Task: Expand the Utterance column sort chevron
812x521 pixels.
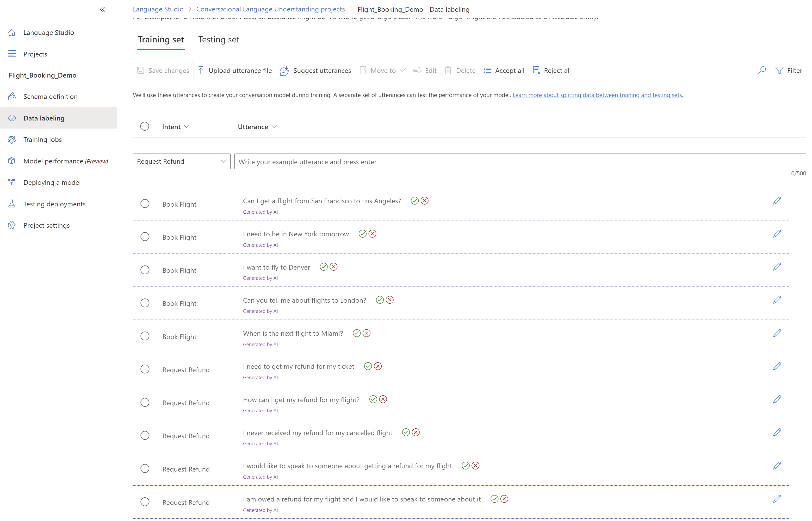Action: [x=274, y=126]
